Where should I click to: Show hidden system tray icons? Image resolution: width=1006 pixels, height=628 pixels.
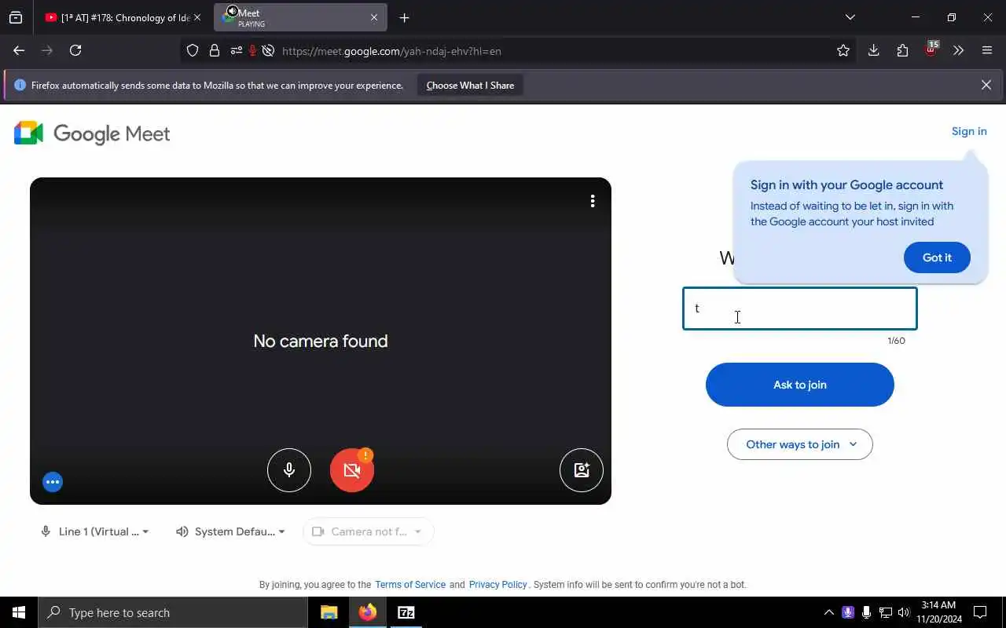click(828, 612)
